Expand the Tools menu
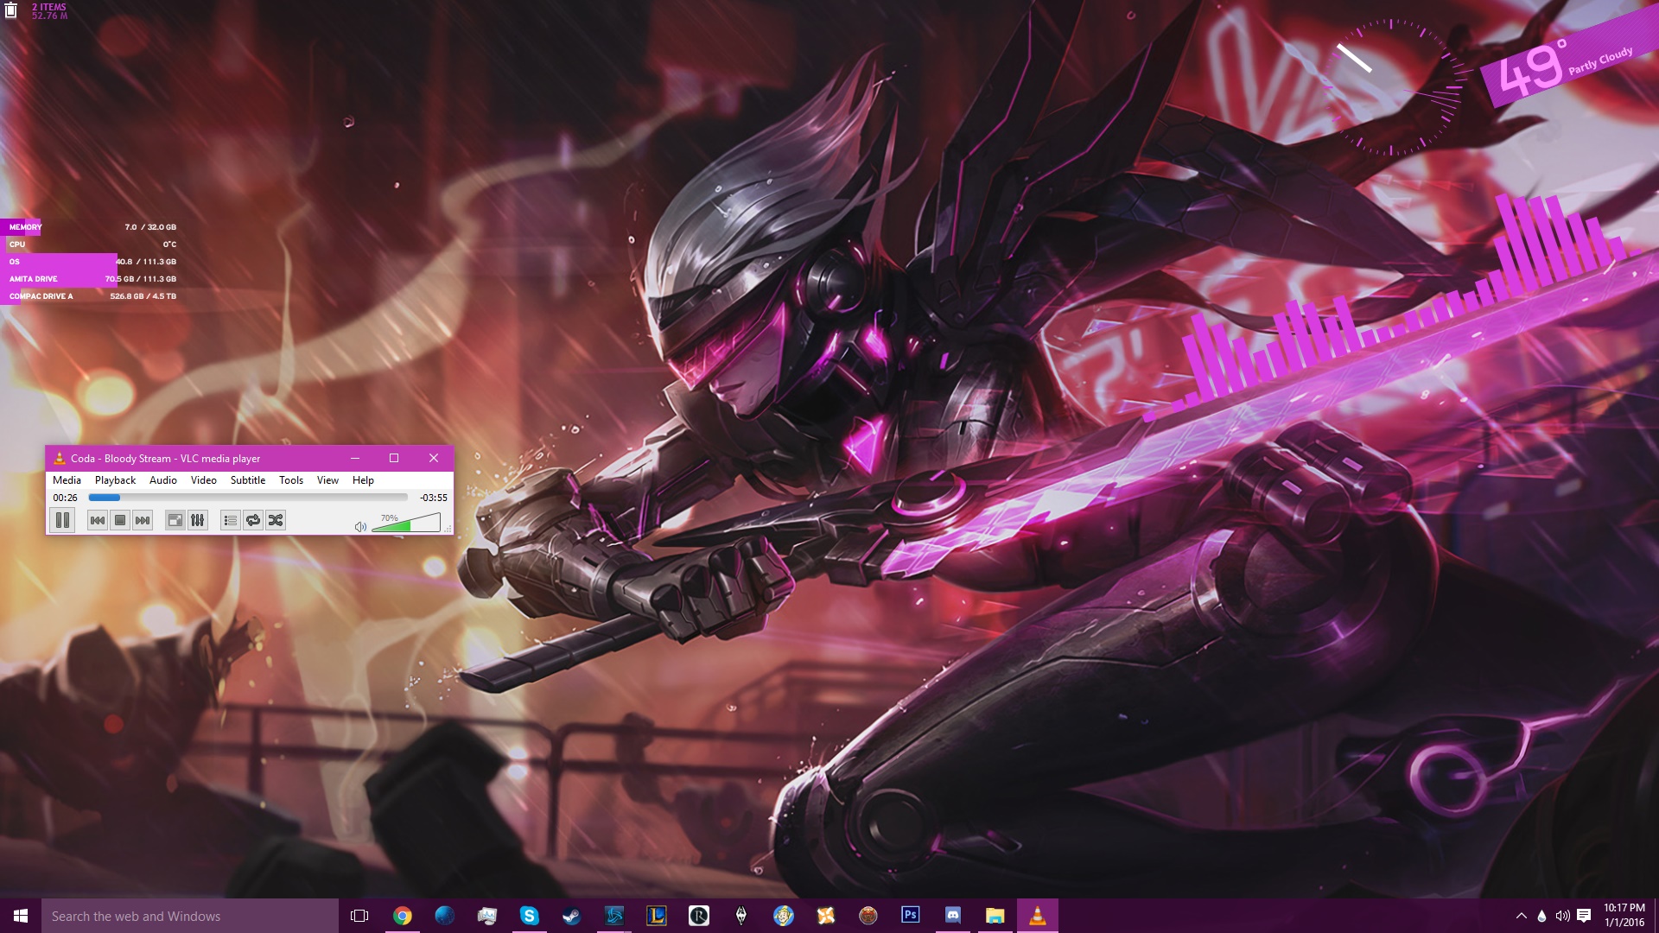Viewport: 1659px width, 933px height. click(290, 480)
